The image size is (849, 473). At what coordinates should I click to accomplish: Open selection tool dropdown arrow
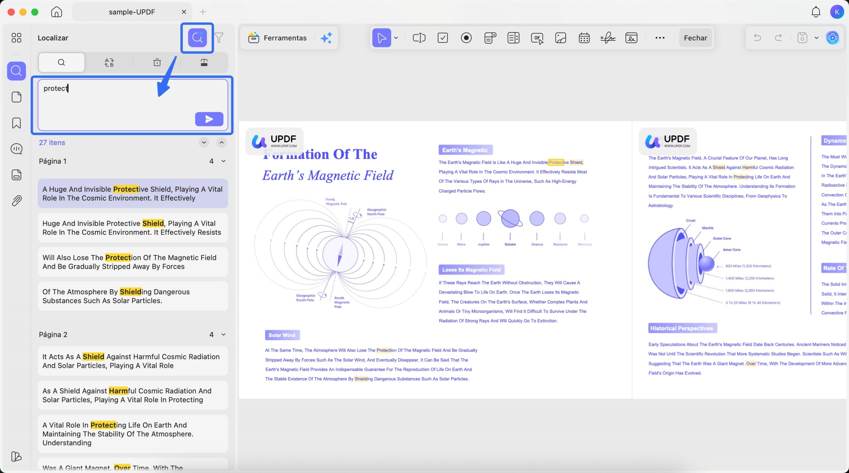click(396, 38)
